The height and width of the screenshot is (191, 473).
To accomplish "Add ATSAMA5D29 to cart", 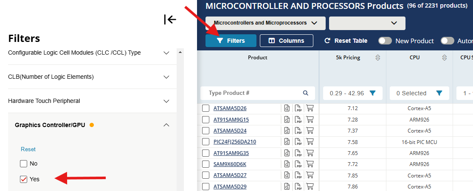I will [310, 187].
